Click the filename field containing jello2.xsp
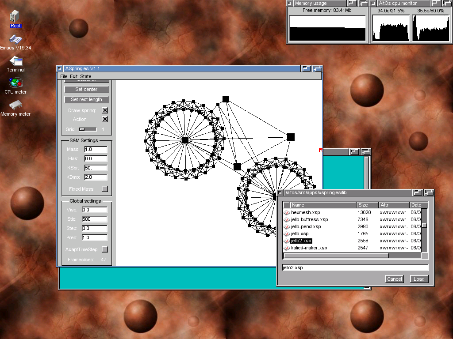 click(x=355, y=267)
